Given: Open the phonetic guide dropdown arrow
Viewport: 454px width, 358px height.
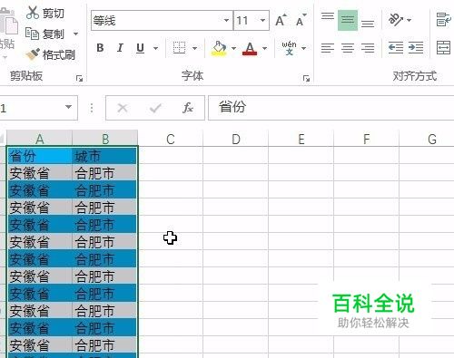Looking at the screenshot, I should point(303,48).
